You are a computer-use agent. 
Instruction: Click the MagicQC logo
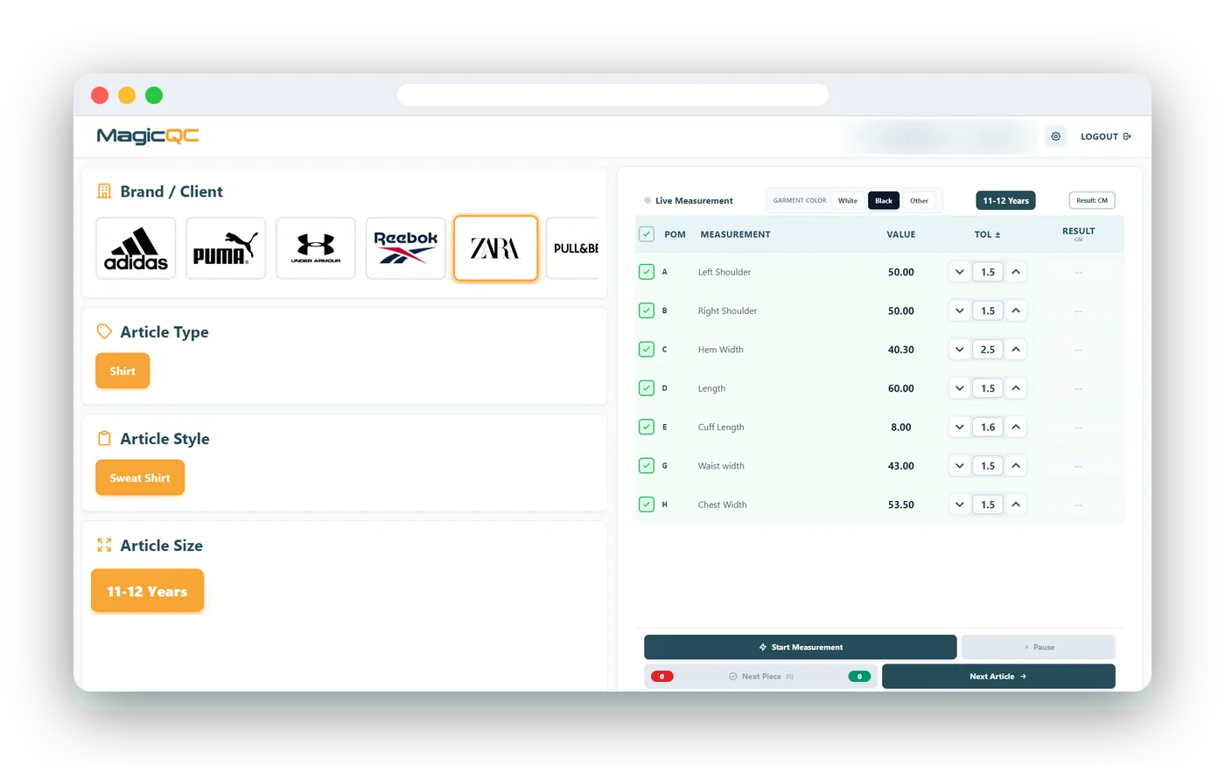(x=148, y=136)
